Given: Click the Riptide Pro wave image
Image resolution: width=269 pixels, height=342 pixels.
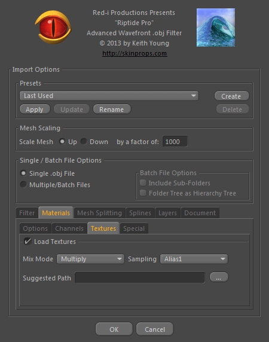Looking at the screenshot, I should coord(216,28).
